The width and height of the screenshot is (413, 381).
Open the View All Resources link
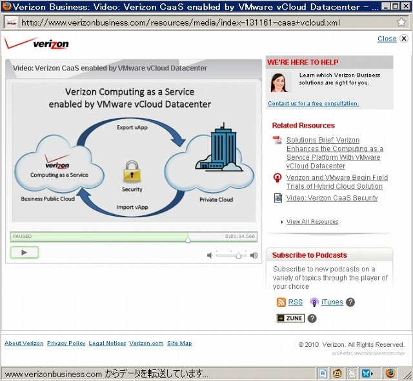coord(312,222)
